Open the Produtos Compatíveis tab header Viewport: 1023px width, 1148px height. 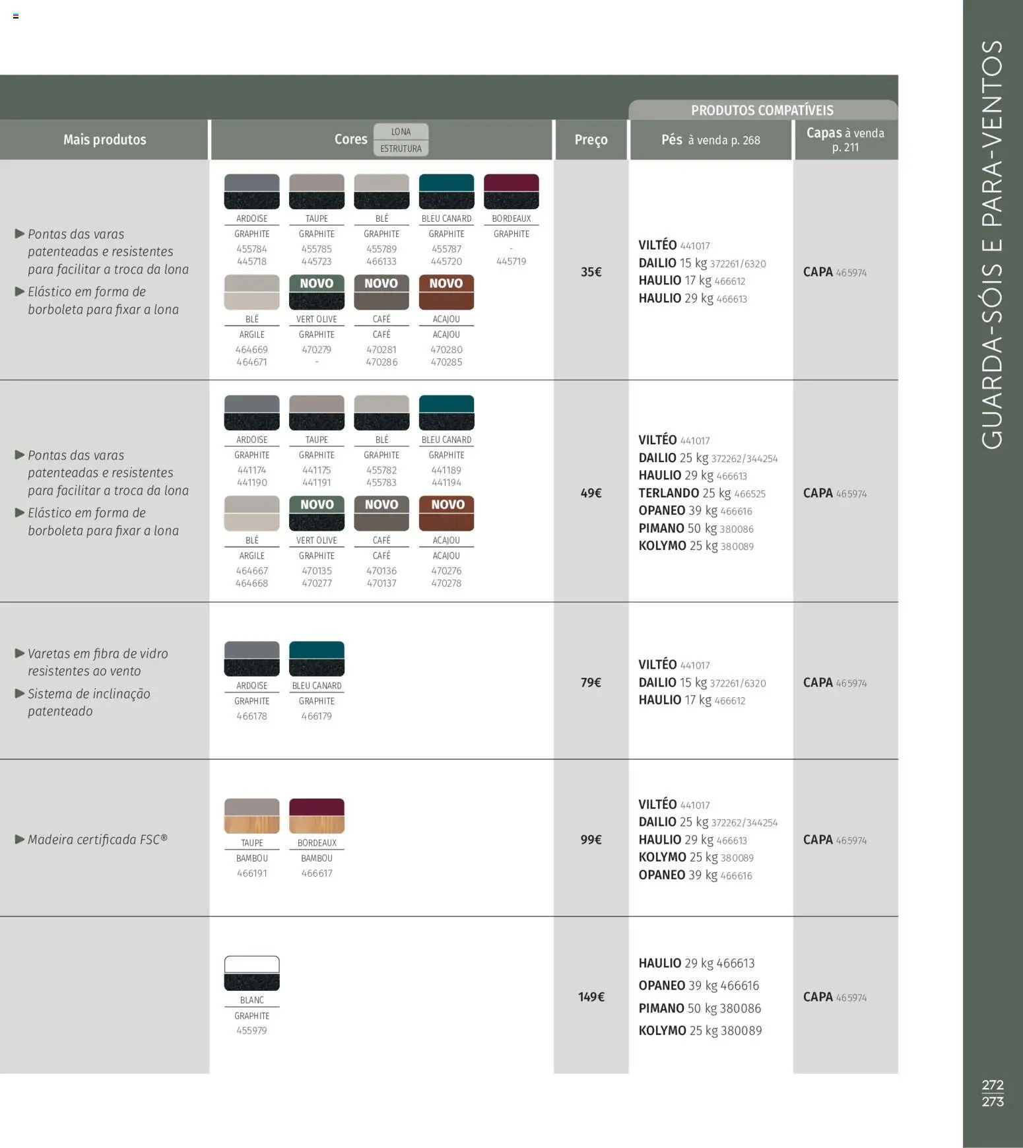762,110
